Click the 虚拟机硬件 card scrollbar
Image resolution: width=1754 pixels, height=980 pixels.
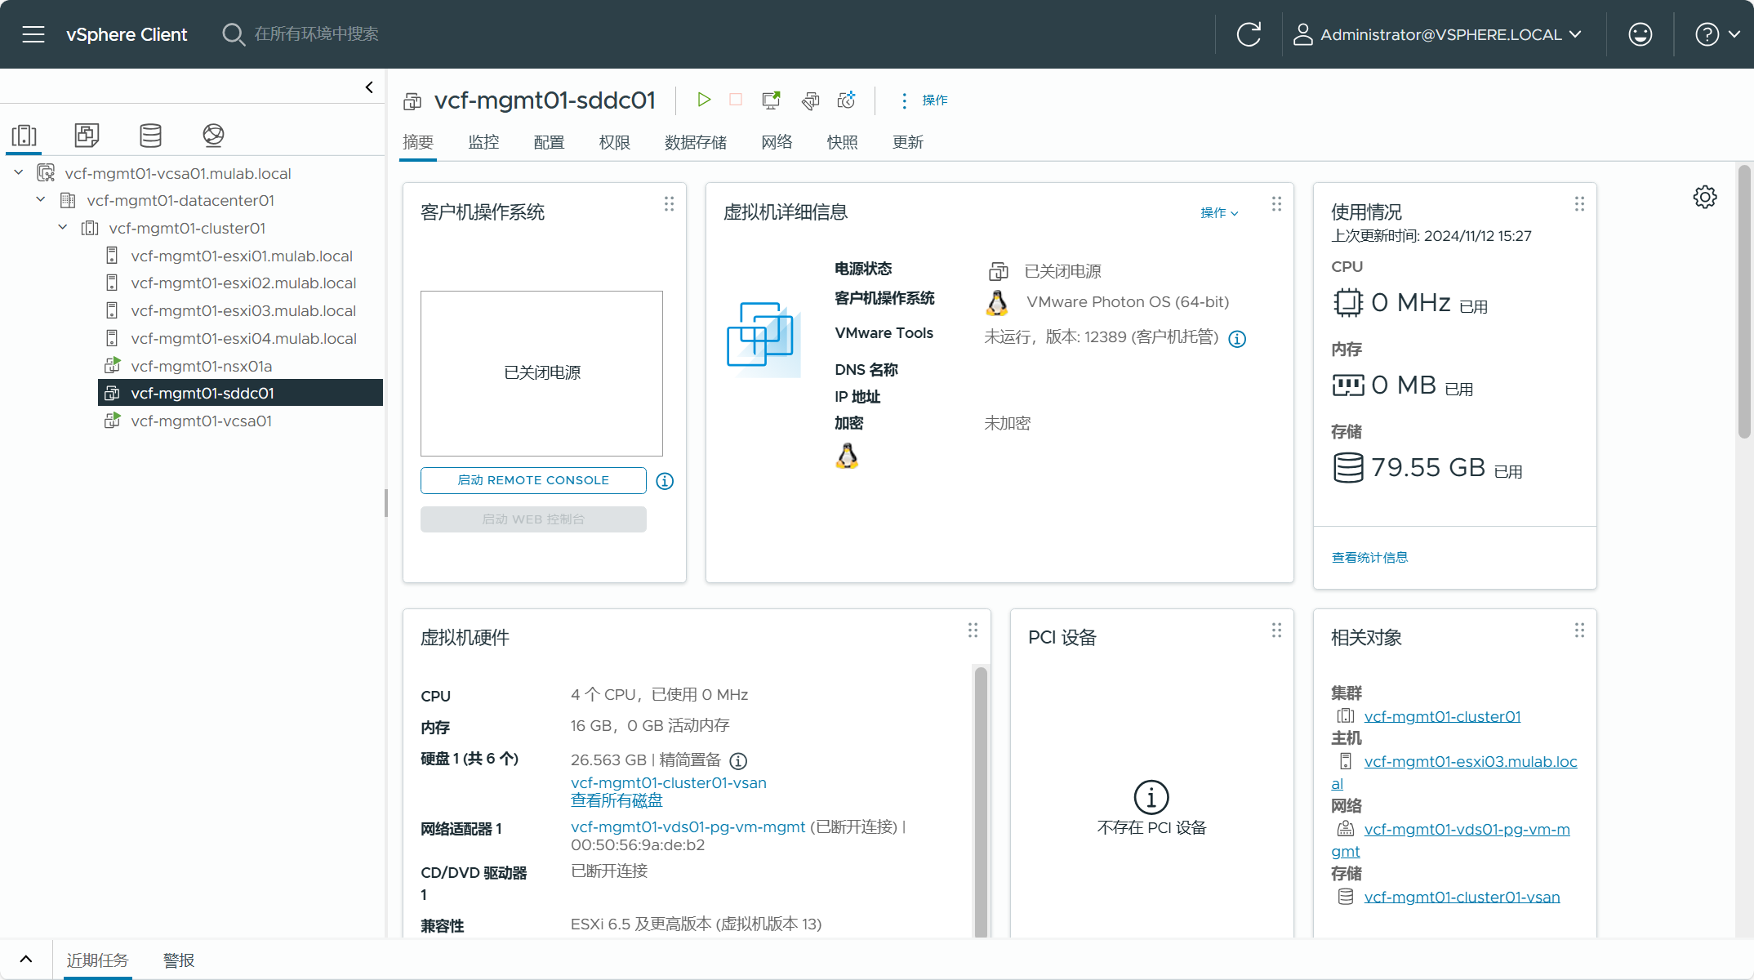(981, 802)
